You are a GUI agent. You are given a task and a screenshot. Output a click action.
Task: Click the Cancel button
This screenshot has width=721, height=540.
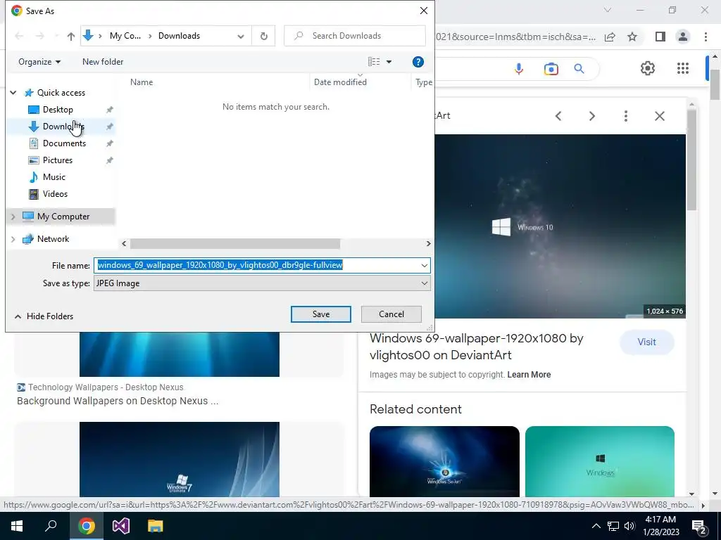tap(391, 314)
